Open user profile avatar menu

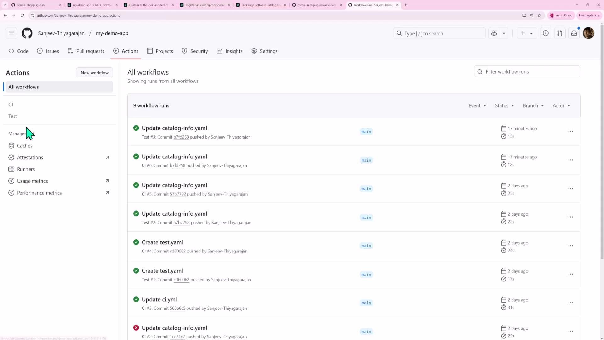tap(588, 33)
